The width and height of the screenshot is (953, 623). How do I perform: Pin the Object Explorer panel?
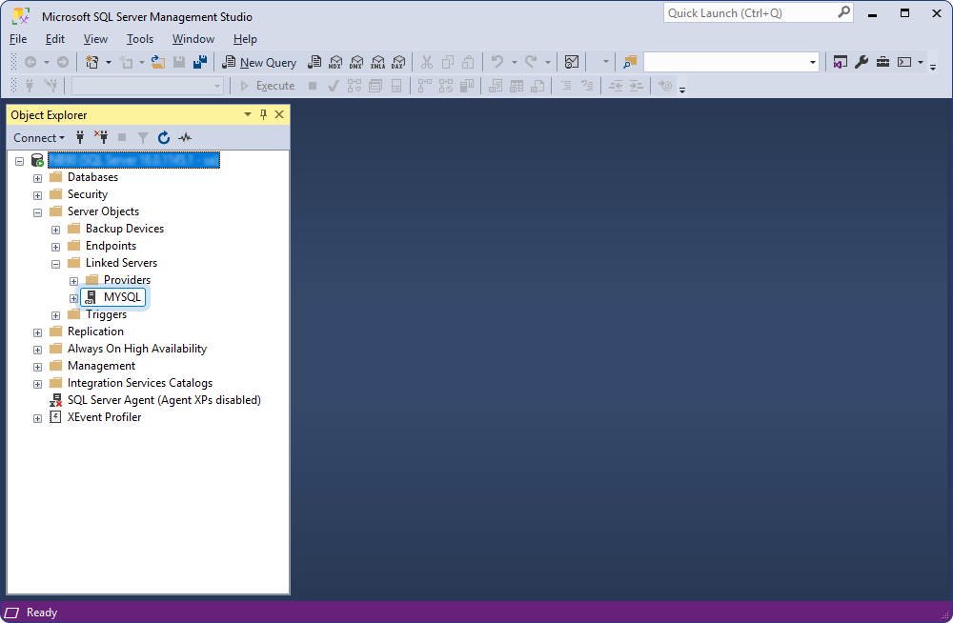[263, 114]
